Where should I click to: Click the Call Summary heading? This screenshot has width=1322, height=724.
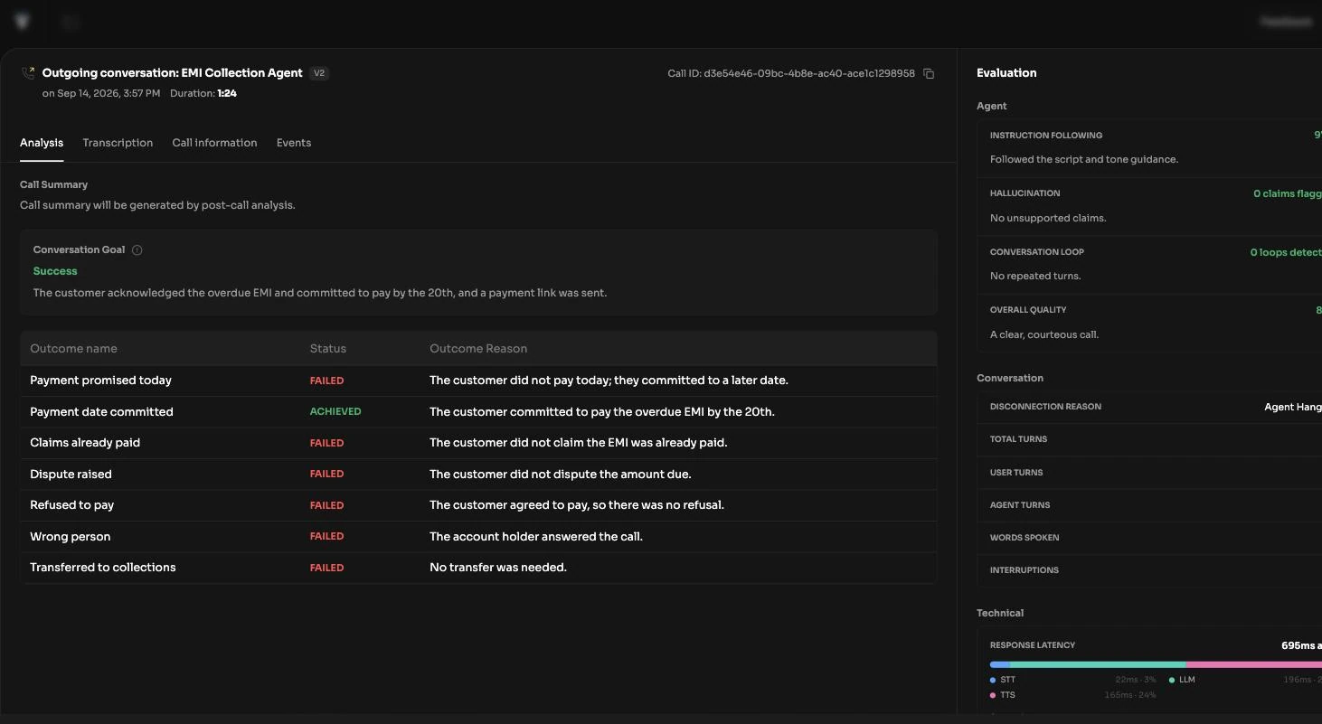(x=53, y=184)
